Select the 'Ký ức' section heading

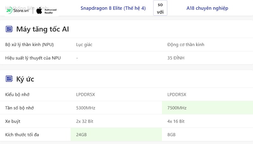(x=25, y=79)
